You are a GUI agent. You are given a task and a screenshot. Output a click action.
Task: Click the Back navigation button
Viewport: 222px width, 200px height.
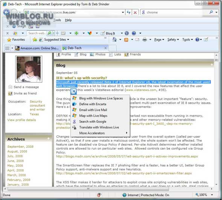pyautogui.click(x=6, y=12)
